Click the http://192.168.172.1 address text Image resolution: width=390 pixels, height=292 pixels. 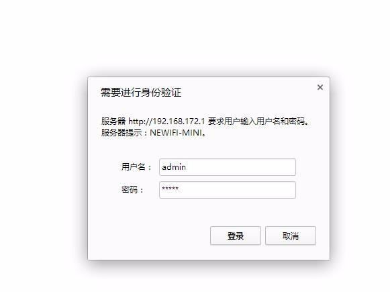pyautogui.click(x=166, y=121)
